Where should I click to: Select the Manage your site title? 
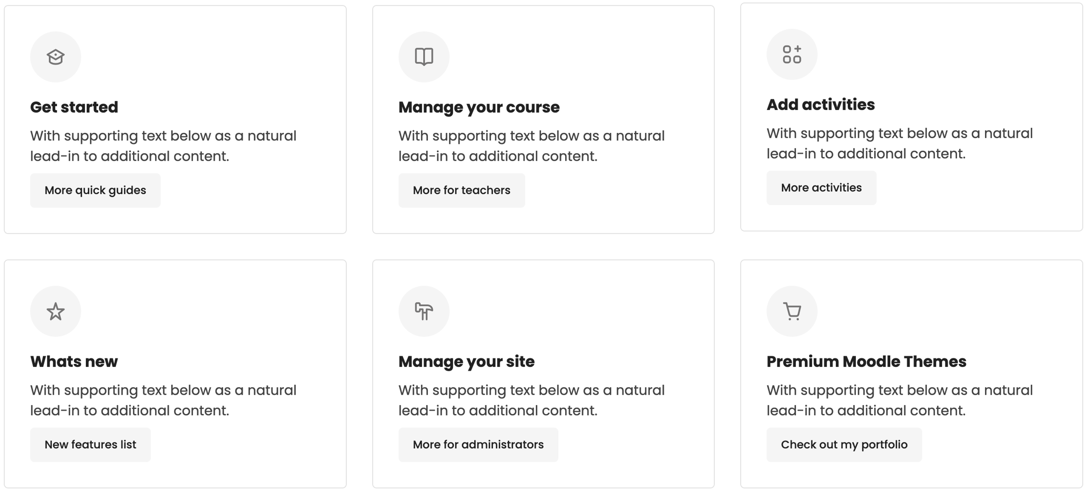click(x=466, y=362)
